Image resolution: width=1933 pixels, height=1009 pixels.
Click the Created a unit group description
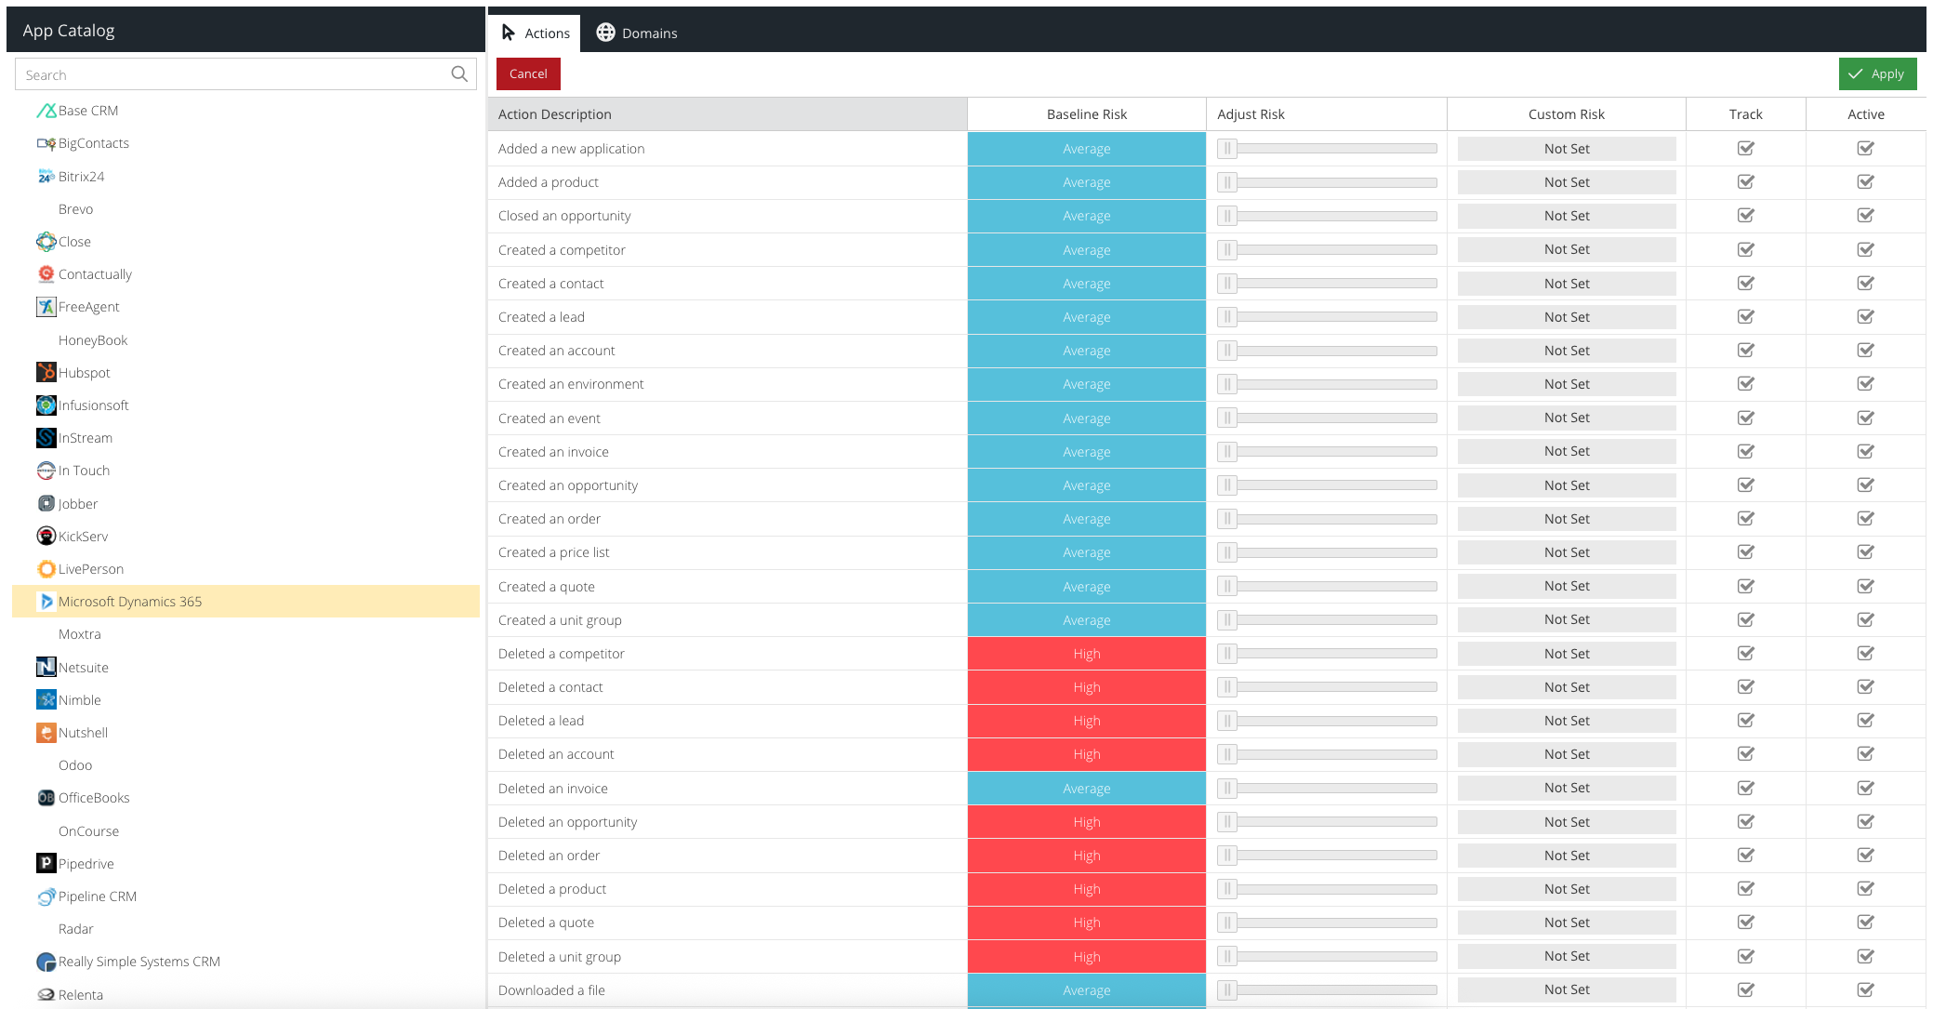560,620
